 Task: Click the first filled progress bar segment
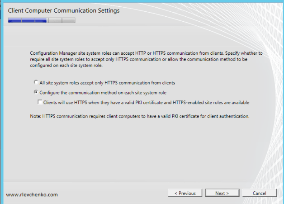14,20
